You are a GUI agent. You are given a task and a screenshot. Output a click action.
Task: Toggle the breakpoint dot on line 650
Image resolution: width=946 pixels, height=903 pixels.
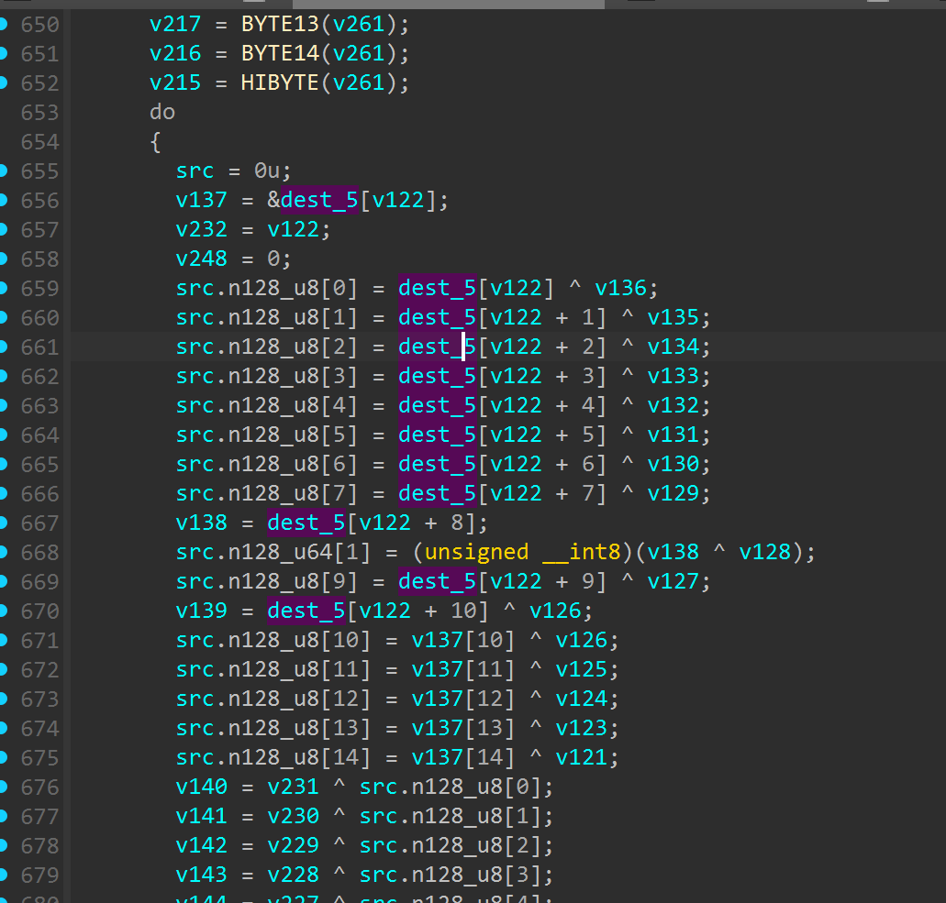tap(3, 24)
